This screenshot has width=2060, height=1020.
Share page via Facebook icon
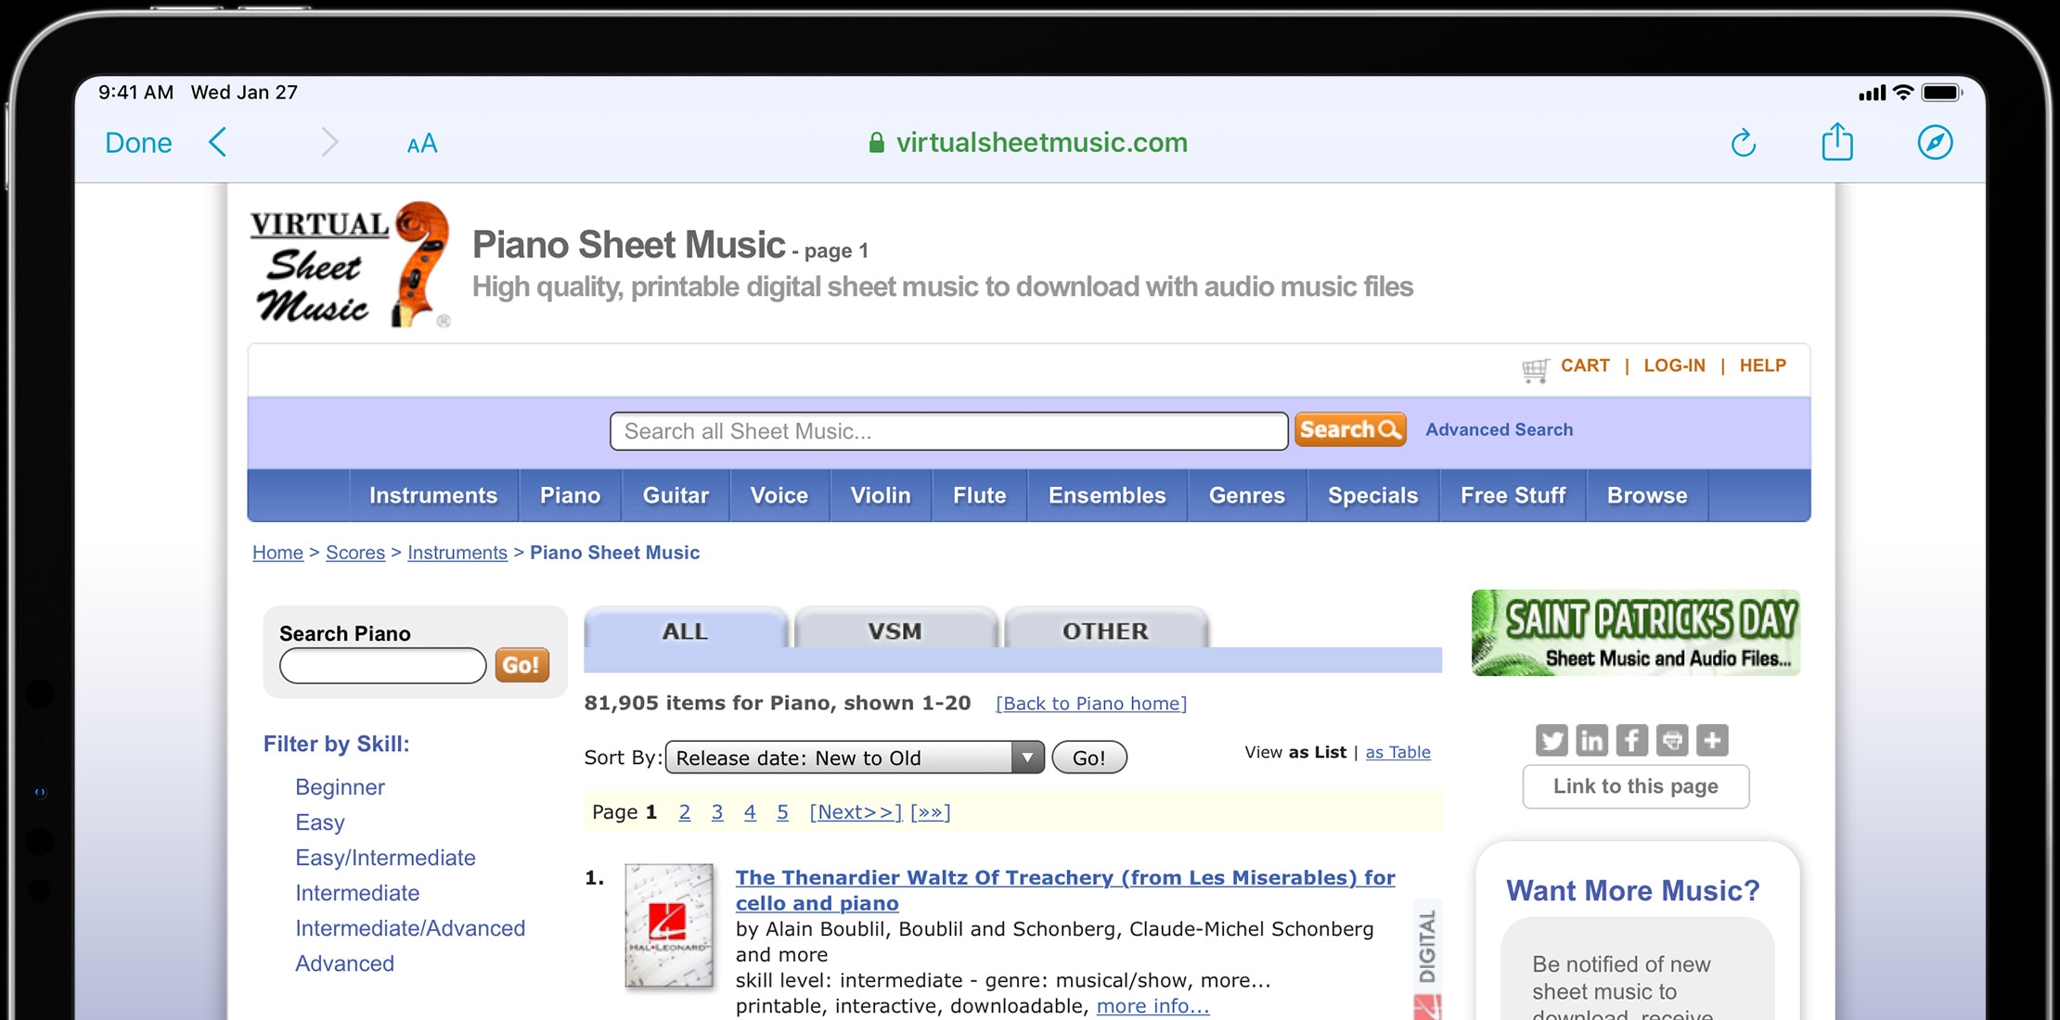[1631, 740]
